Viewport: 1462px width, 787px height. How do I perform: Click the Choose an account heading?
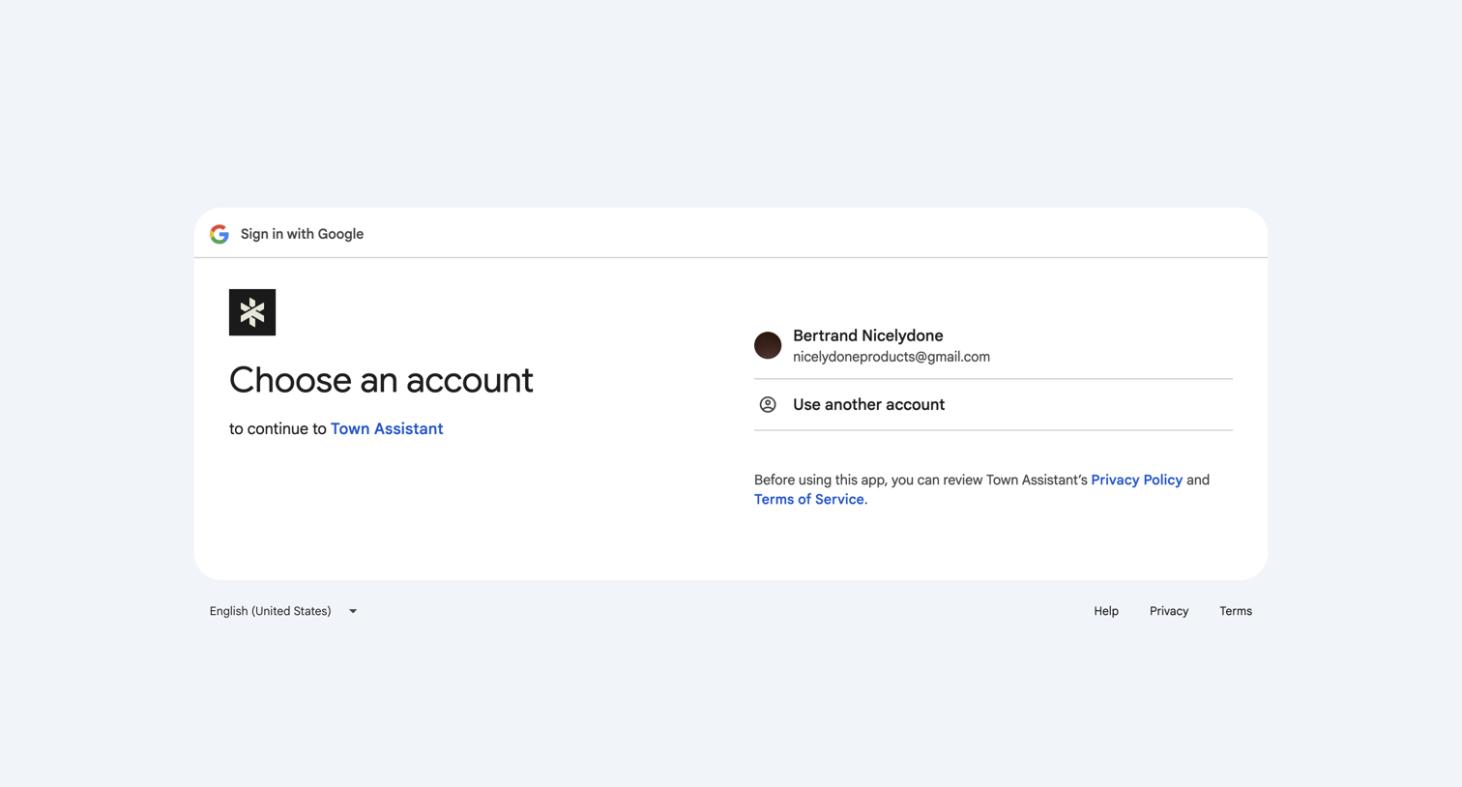point(381,380)
